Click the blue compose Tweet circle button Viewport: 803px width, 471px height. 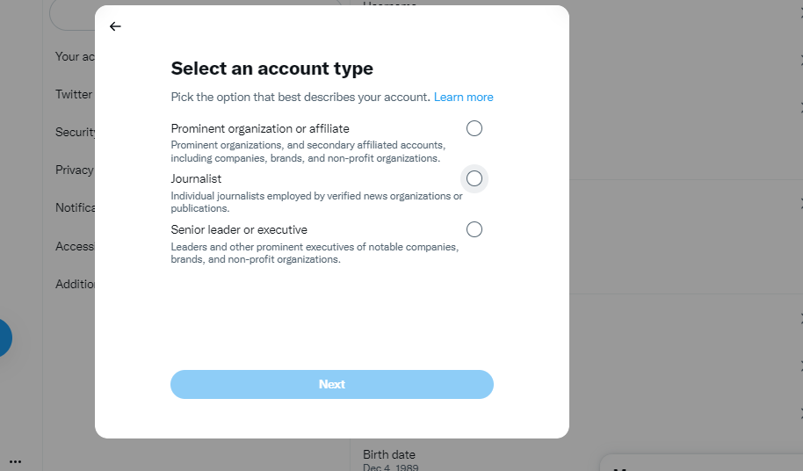coord(3,338)
